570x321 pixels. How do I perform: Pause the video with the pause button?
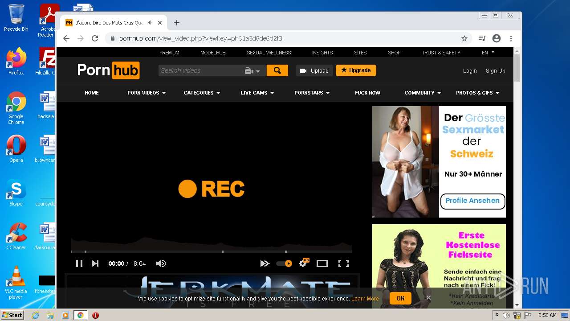pos(79,263)
